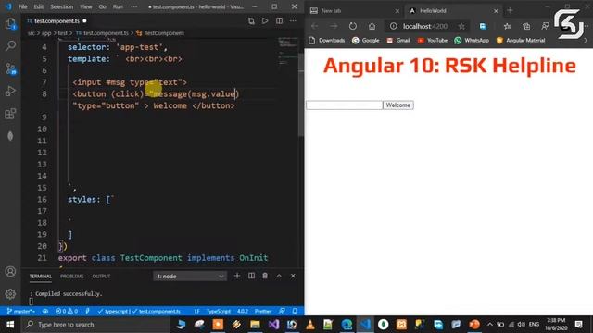
Task: Open the Windows Start menu
Action: pyautogui.click(x=10, y=325)
